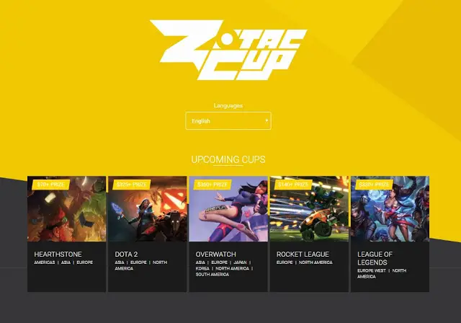The image size is (461, 323).
Task: Choose the JAPAN region under Overwatch
Action: point(240,262)
